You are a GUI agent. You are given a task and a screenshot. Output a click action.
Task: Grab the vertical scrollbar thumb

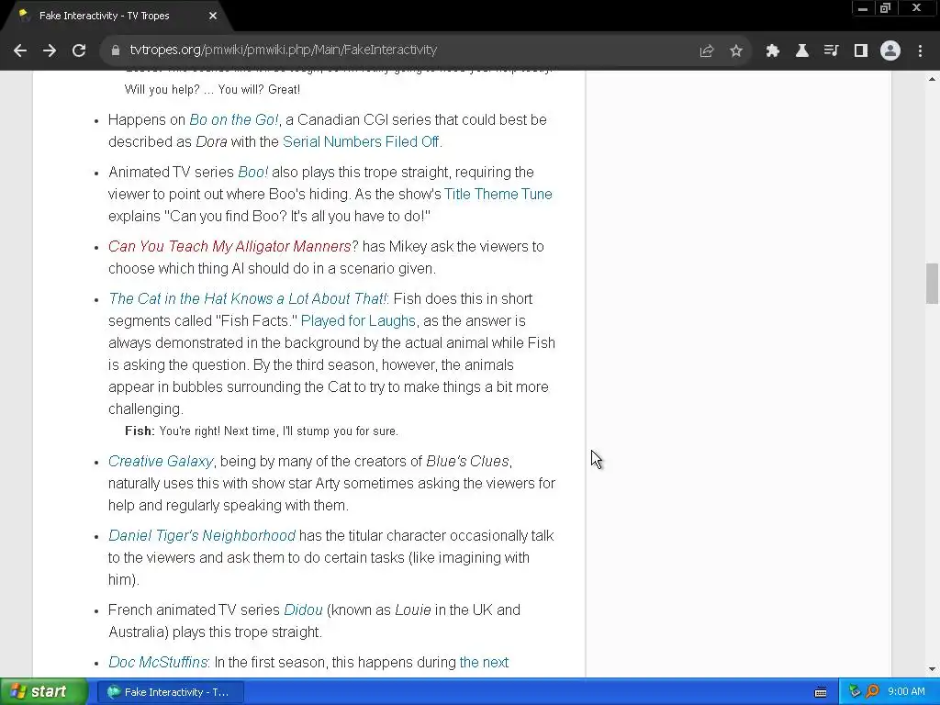coord(932,283)
